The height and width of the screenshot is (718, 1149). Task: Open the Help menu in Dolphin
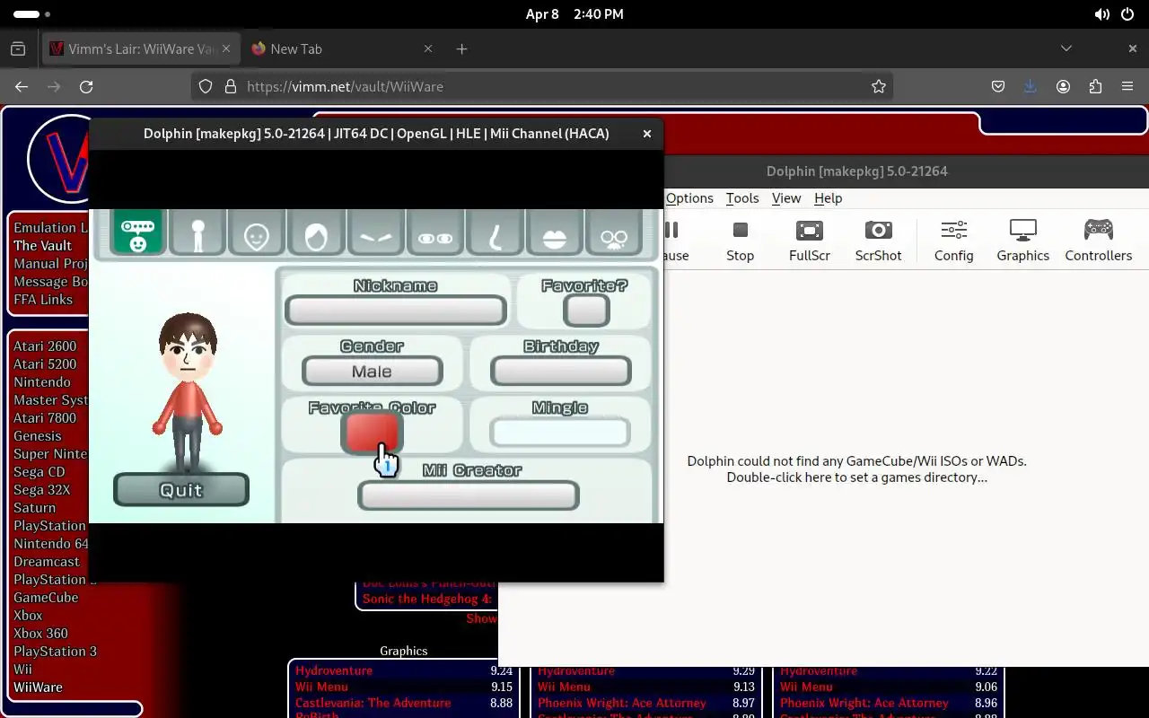[x=828, y=198]
